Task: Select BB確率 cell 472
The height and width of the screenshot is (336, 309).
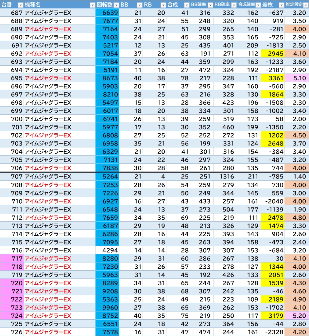Action: pyautogui.click(x=201, y=70)
